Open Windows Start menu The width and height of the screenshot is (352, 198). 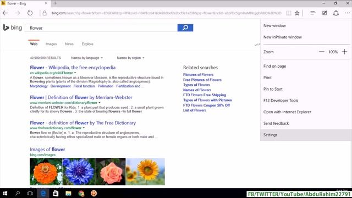pyautogui.click(x=5, y=193)
